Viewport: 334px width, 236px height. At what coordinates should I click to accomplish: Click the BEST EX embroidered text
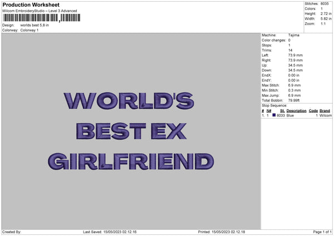(x=131, y=131)
